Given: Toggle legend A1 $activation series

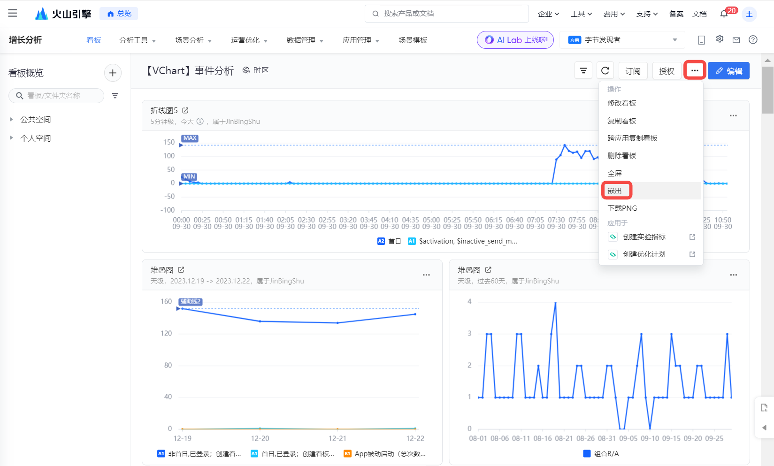Looking at the screenshot, I should 462,241.
